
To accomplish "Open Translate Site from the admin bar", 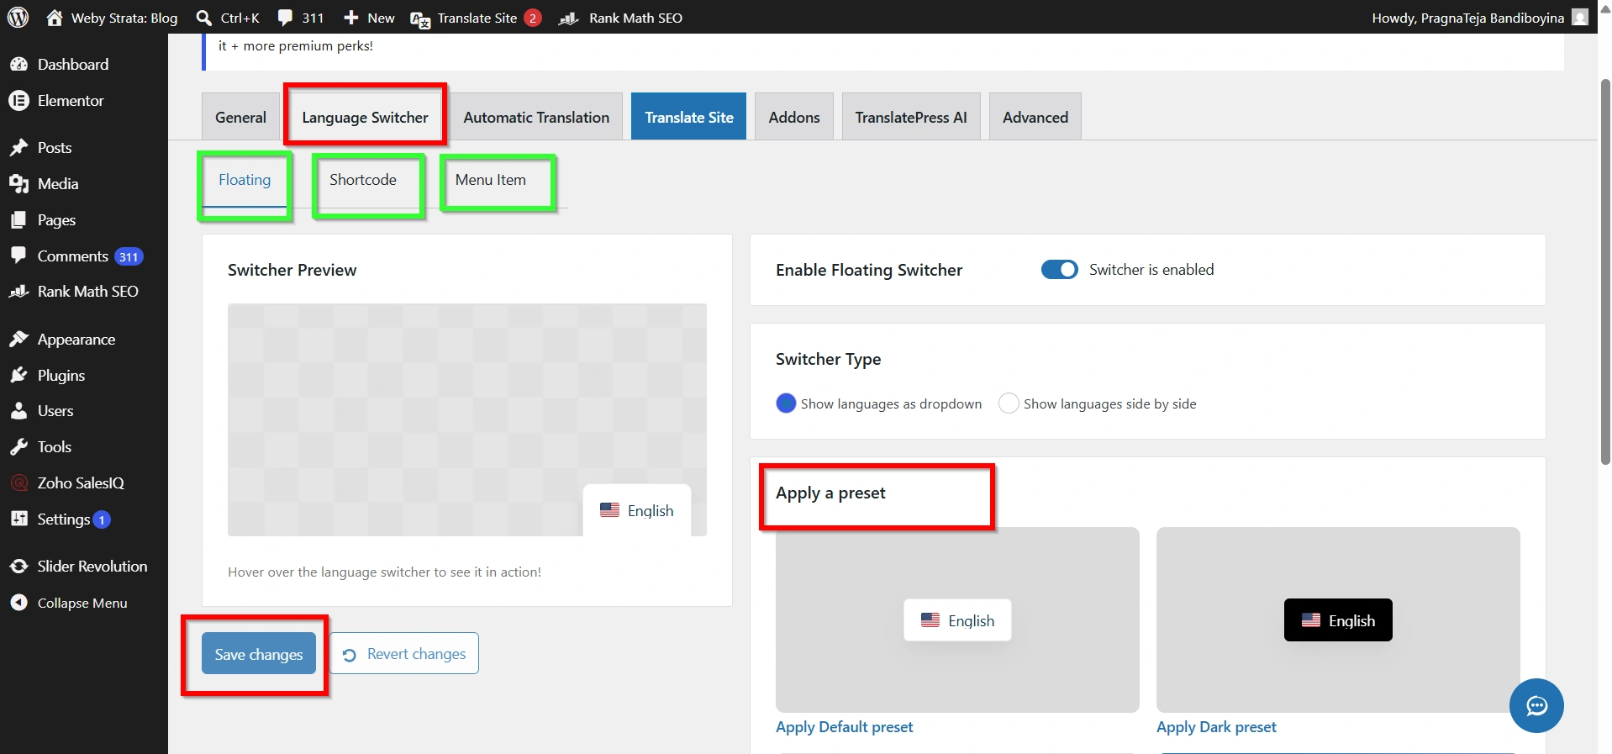I will pyautogui.click(x=476, y=18).
